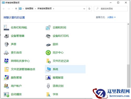Expand chevron before 控制面板 breadcrumb
The height and width of the screenshot is (99, 131).
pos(23,9)
